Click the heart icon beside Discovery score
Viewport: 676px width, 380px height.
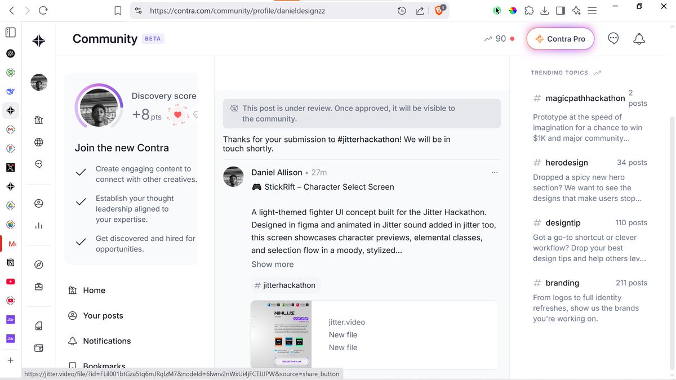(178, 115)
